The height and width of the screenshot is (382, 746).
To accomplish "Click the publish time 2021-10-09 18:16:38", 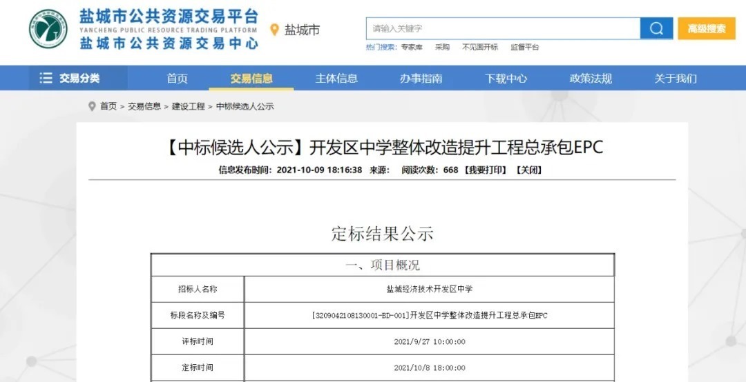I will (x=319, y=170).
